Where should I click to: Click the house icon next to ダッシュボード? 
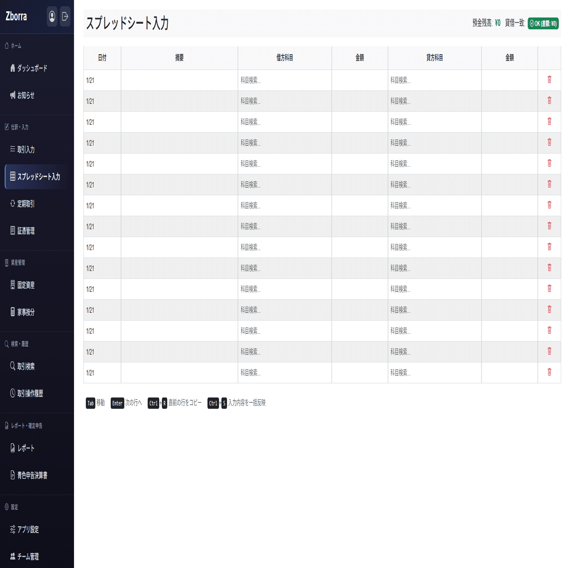[x=12, y=68]
